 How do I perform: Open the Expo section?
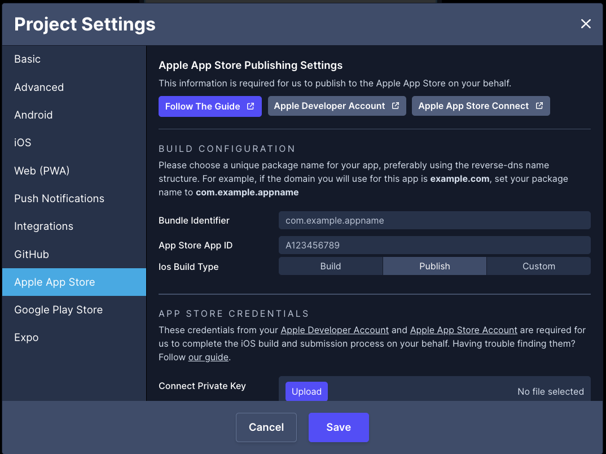point(74,338)
